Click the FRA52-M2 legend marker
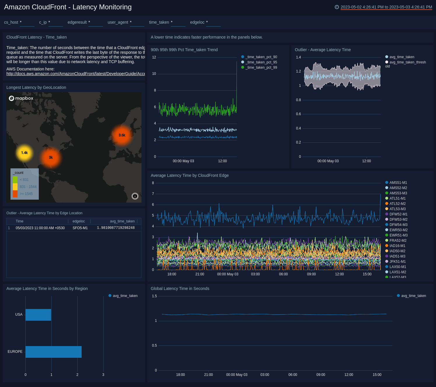The image size is (436, 387). pyautogui.click(x=387, y=241)
